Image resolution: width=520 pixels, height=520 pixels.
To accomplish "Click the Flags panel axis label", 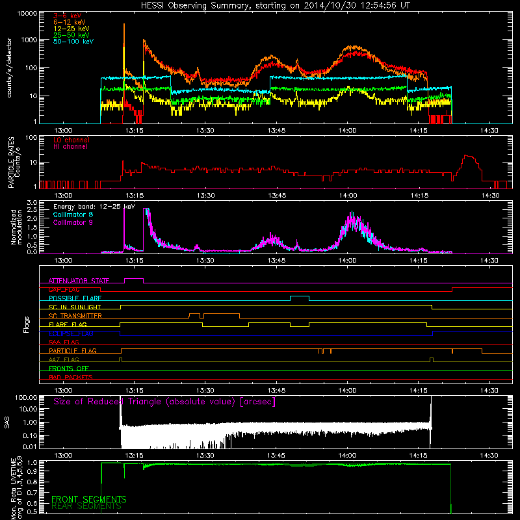I will point(27,324).
